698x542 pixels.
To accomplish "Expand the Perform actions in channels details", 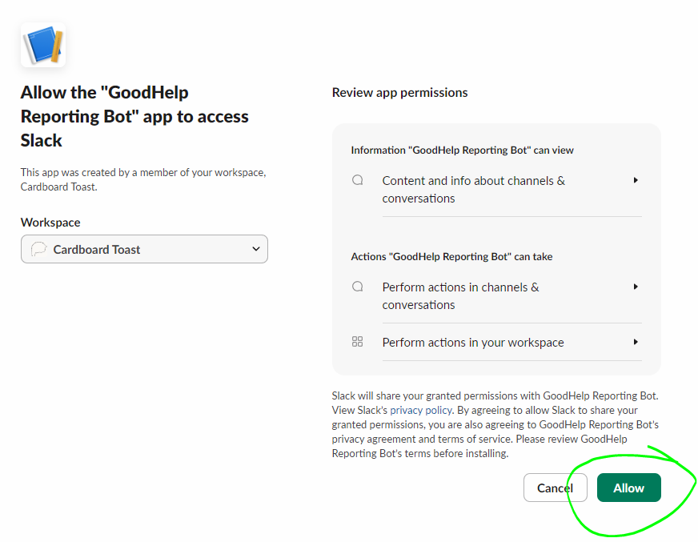I will pos(635,287).
